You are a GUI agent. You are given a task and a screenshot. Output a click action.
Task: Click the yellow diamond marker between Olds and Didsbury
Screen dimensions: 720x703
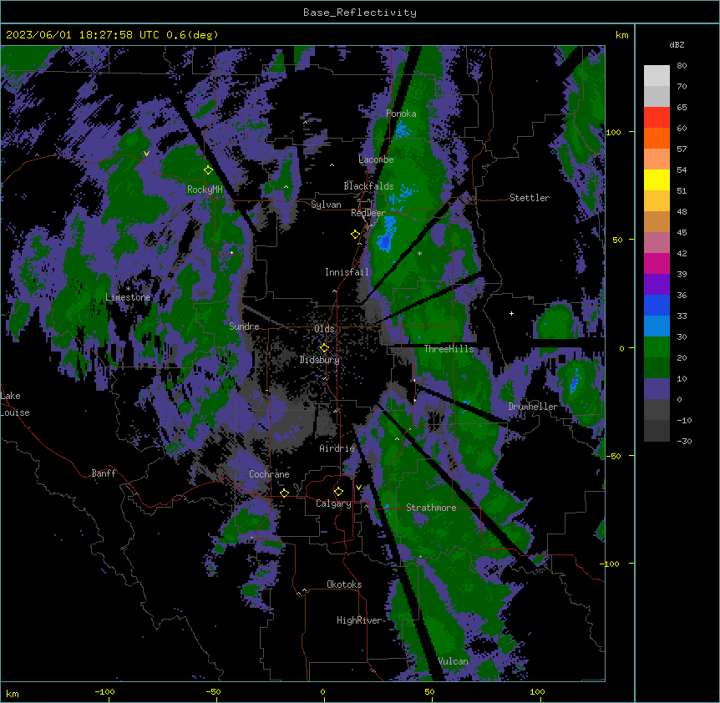click(324, 347)
